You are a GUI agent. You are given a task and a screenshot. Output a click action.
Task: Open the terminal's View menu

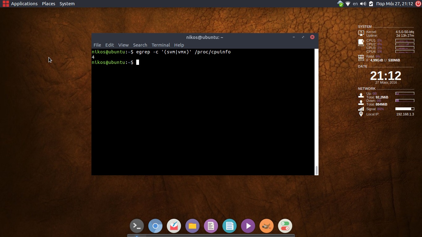pyautogui.click(x=123, y=45)
